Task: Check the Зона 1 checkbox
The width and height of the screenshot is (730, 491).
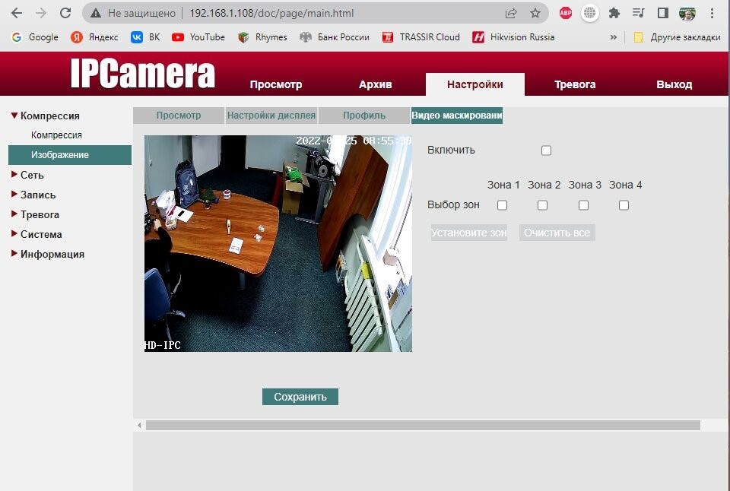Action: pos(502,205)
